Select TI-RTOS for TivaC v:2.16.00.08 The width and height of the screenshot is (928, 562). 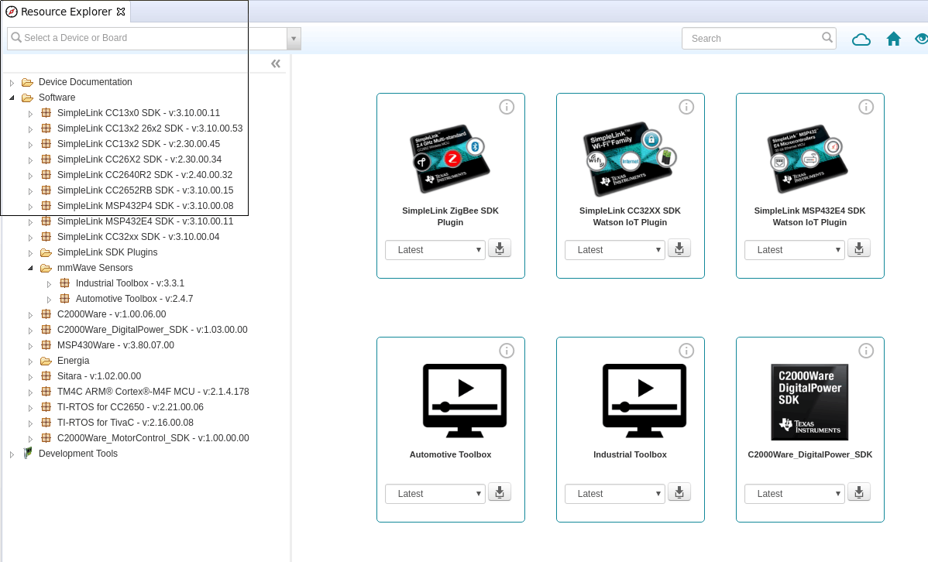coord(125,423)
